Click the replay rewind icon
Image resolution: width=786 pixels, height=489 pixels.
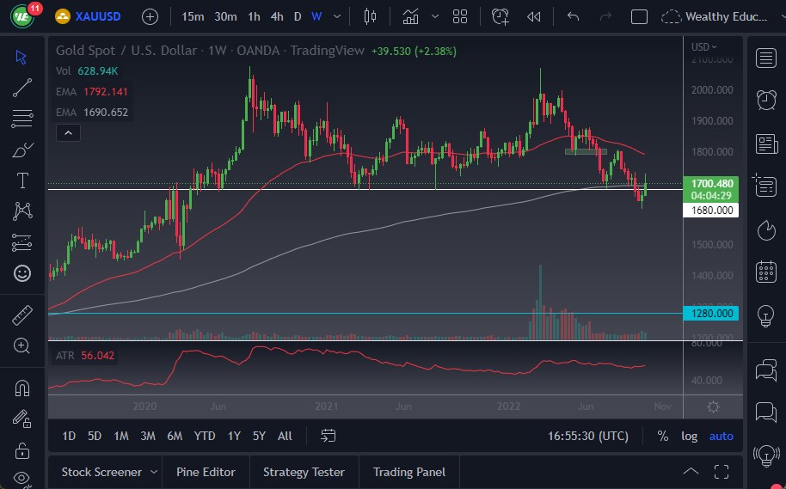pos(534,16)
